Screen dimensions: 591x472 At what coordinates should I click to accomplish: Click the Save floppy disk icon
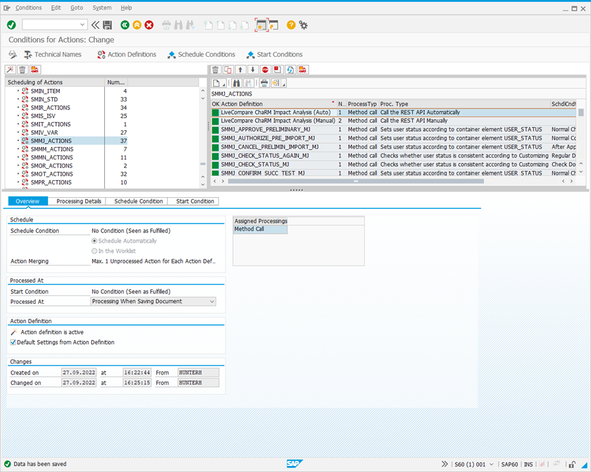[108, 25]
